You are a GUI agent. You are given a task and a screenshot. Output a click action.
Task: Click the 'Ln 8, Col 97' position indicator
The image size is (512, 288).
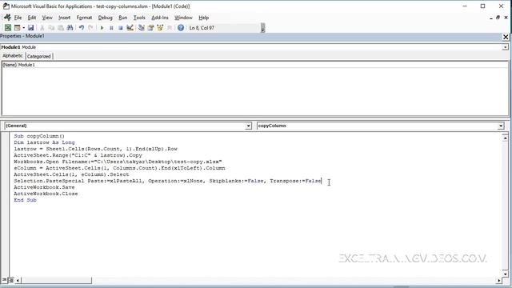[x=202, y=28]
